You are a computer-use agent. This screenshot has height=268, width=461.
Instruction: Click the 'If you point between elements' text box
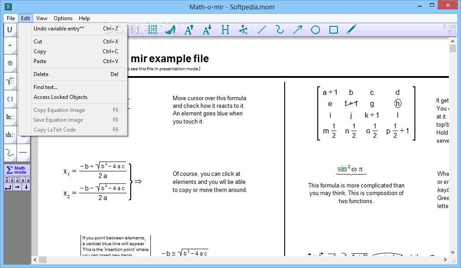coord(115,246)
